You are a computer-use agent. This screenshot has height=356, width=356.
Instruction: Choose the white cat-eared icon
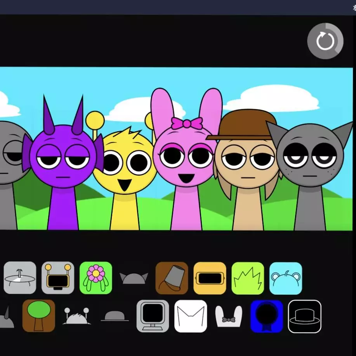pos(191,316)
